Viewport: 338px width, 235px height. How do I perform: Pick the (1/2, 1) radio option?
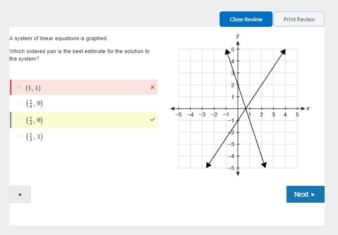click(19, 136)
